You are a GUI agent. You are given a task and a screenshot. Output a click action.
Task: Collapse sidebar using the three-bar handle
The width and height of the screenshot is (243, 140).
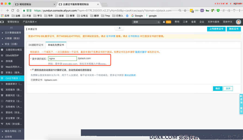click(11, 28)
